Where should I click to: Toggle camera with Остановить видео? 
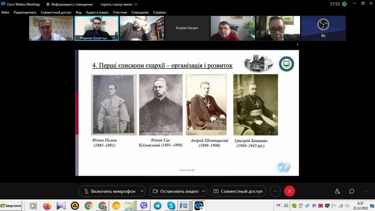coord(175,191)
